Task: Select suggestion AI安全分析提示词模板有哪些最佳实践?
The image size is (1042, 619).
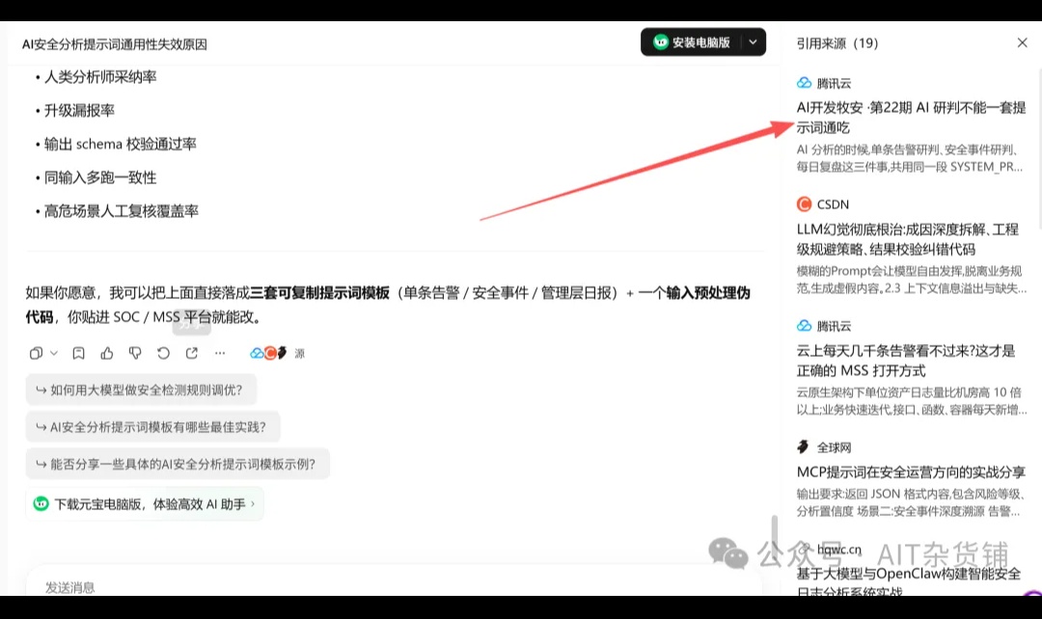Action: 152,427
